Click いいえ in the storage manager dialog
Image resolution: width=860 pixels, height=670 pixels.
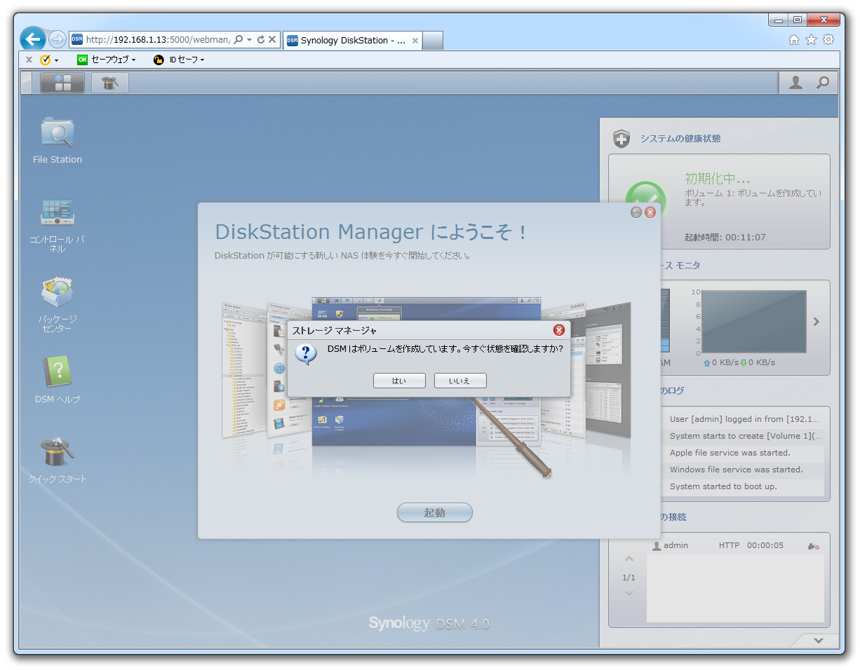coord(459,381)
